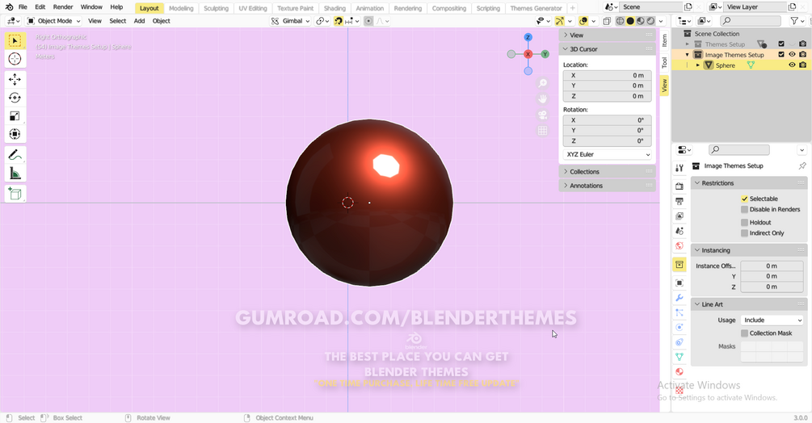Select the Annotate tool
This screenshot has height=423, width=812.
(15, 155)
